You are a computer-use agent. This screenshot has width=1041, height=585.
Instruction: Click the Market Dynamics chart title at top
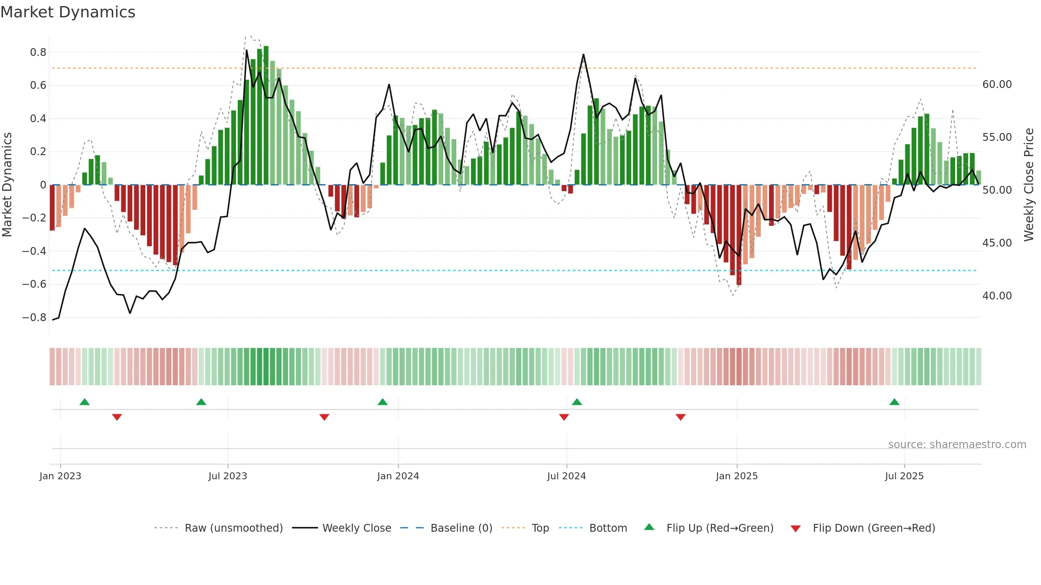68,12
